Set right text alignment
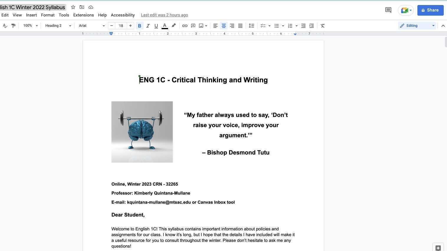This screenshot has width=447, height=251. (x=232, y=26)
